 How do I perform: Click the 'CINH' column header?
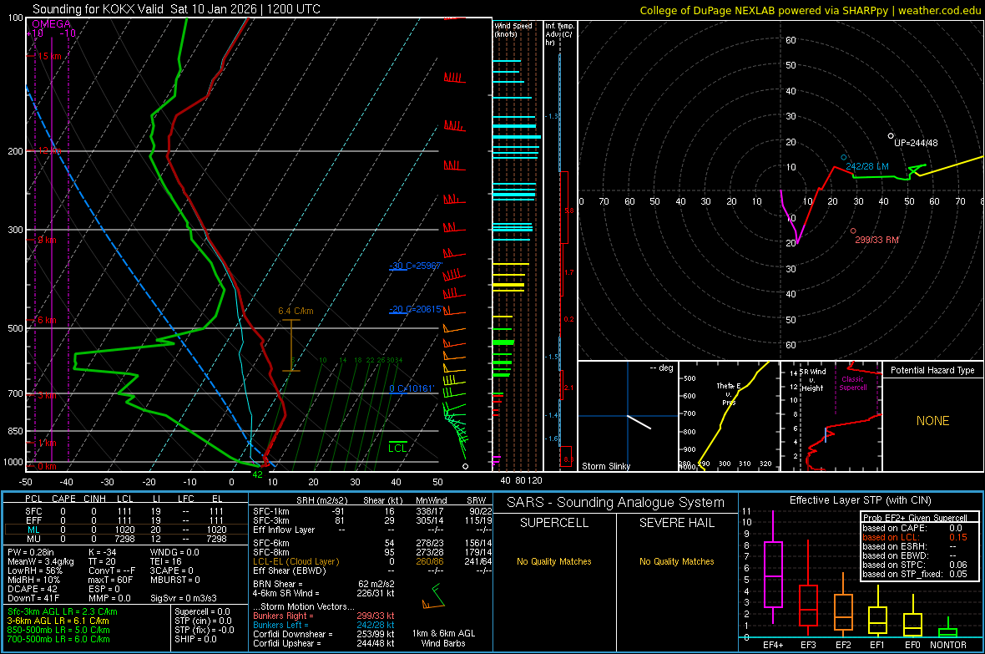[x=94, y=499]
